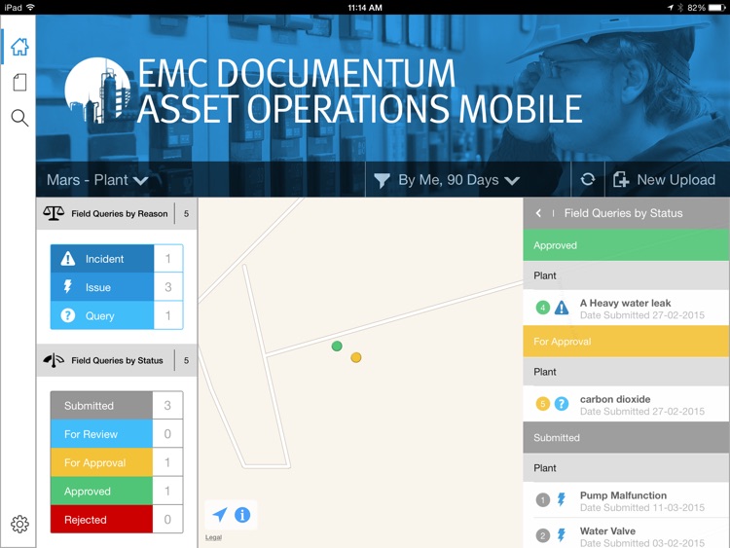730x548 pixels.
Task: Open the carbon dioxide entry
Action: click(x=626, y=404)
